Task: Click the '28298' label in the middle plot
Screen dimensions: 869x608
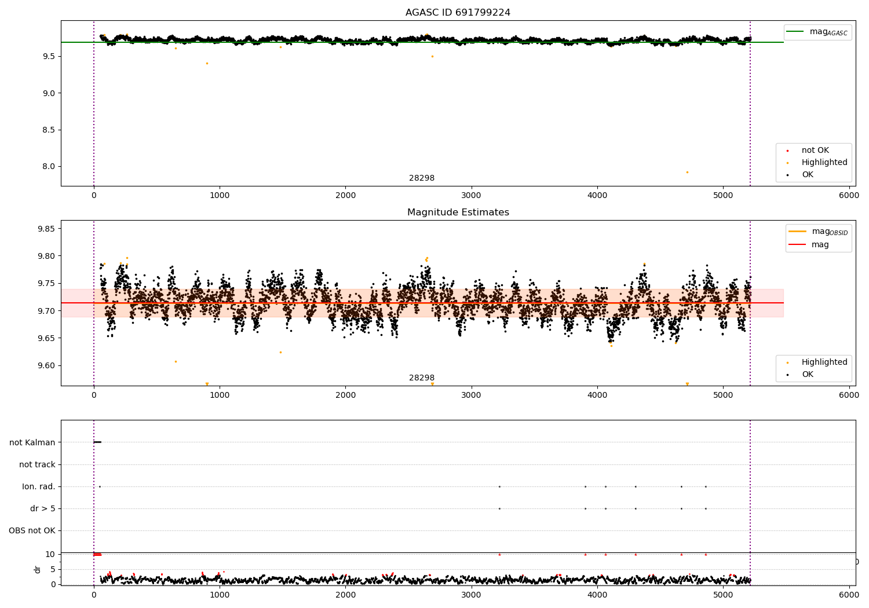Action: tap(422, 378)
